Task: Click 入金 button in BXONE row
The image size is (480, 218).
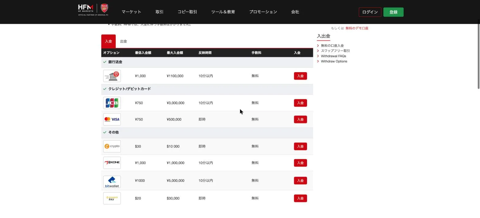Action: coord(300,163)
